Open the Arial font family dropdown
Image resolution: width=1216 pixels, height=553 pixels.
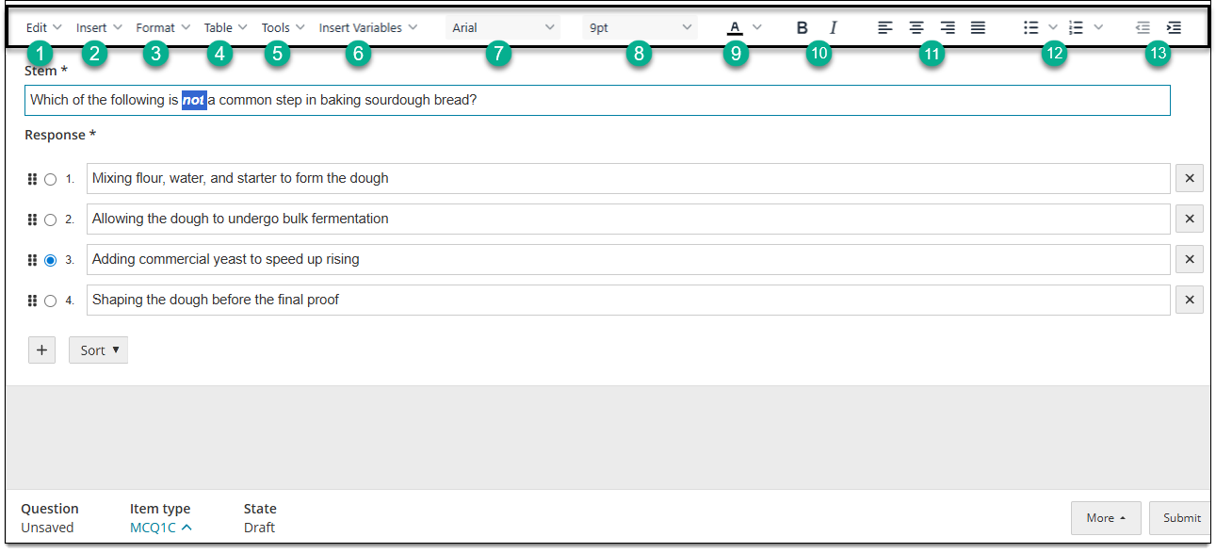(503, 28)
